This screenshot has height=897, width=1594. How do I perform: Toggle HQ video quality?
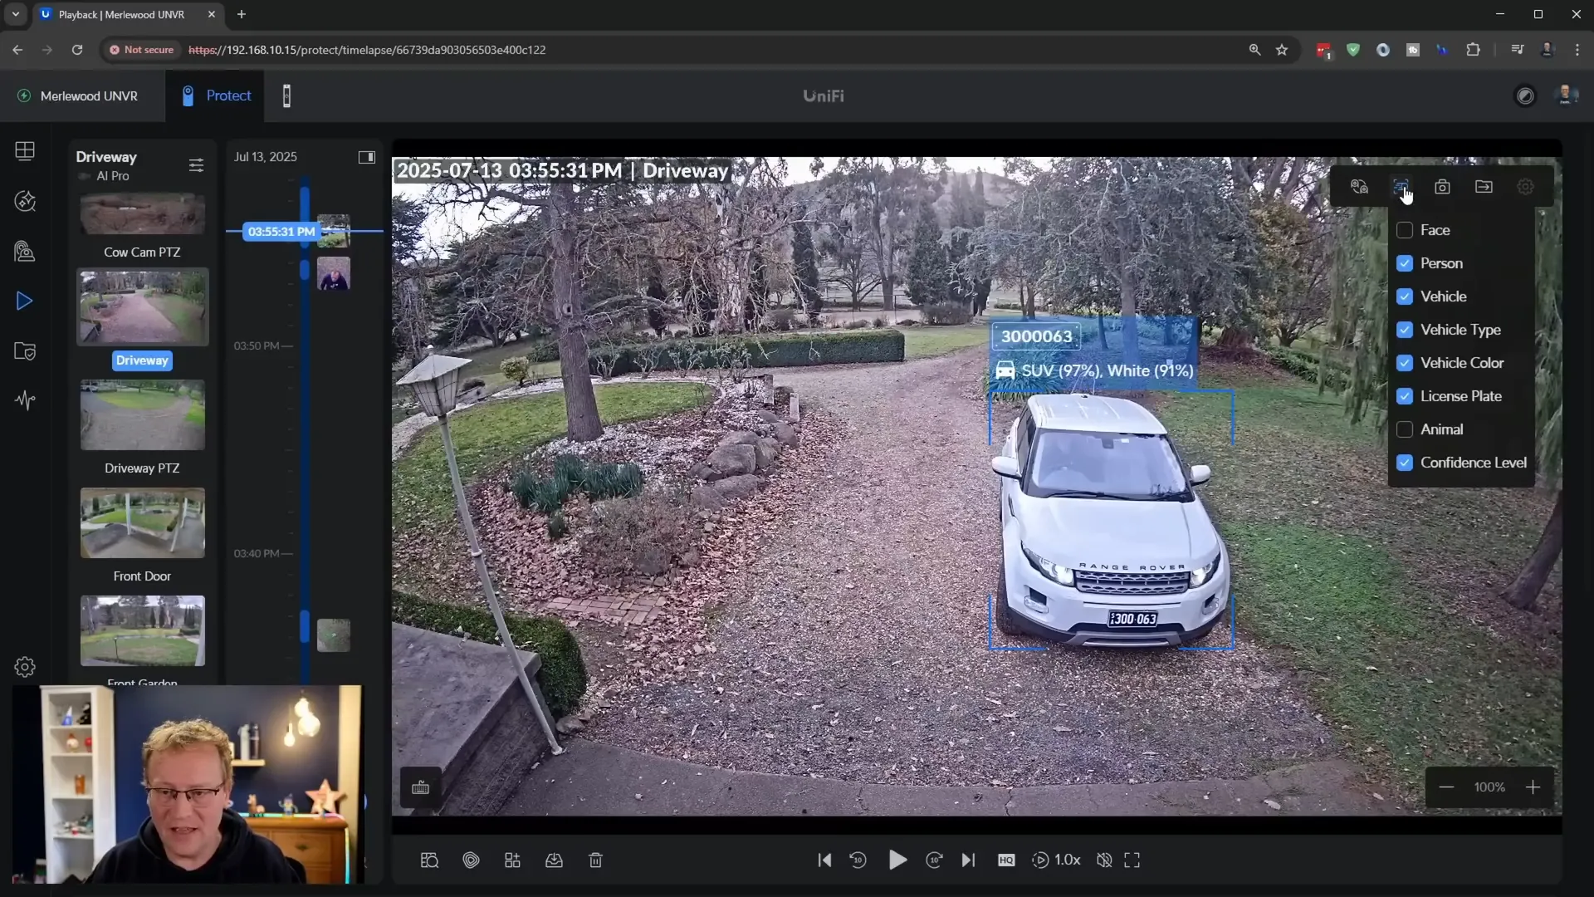(x=1006, y=860)
